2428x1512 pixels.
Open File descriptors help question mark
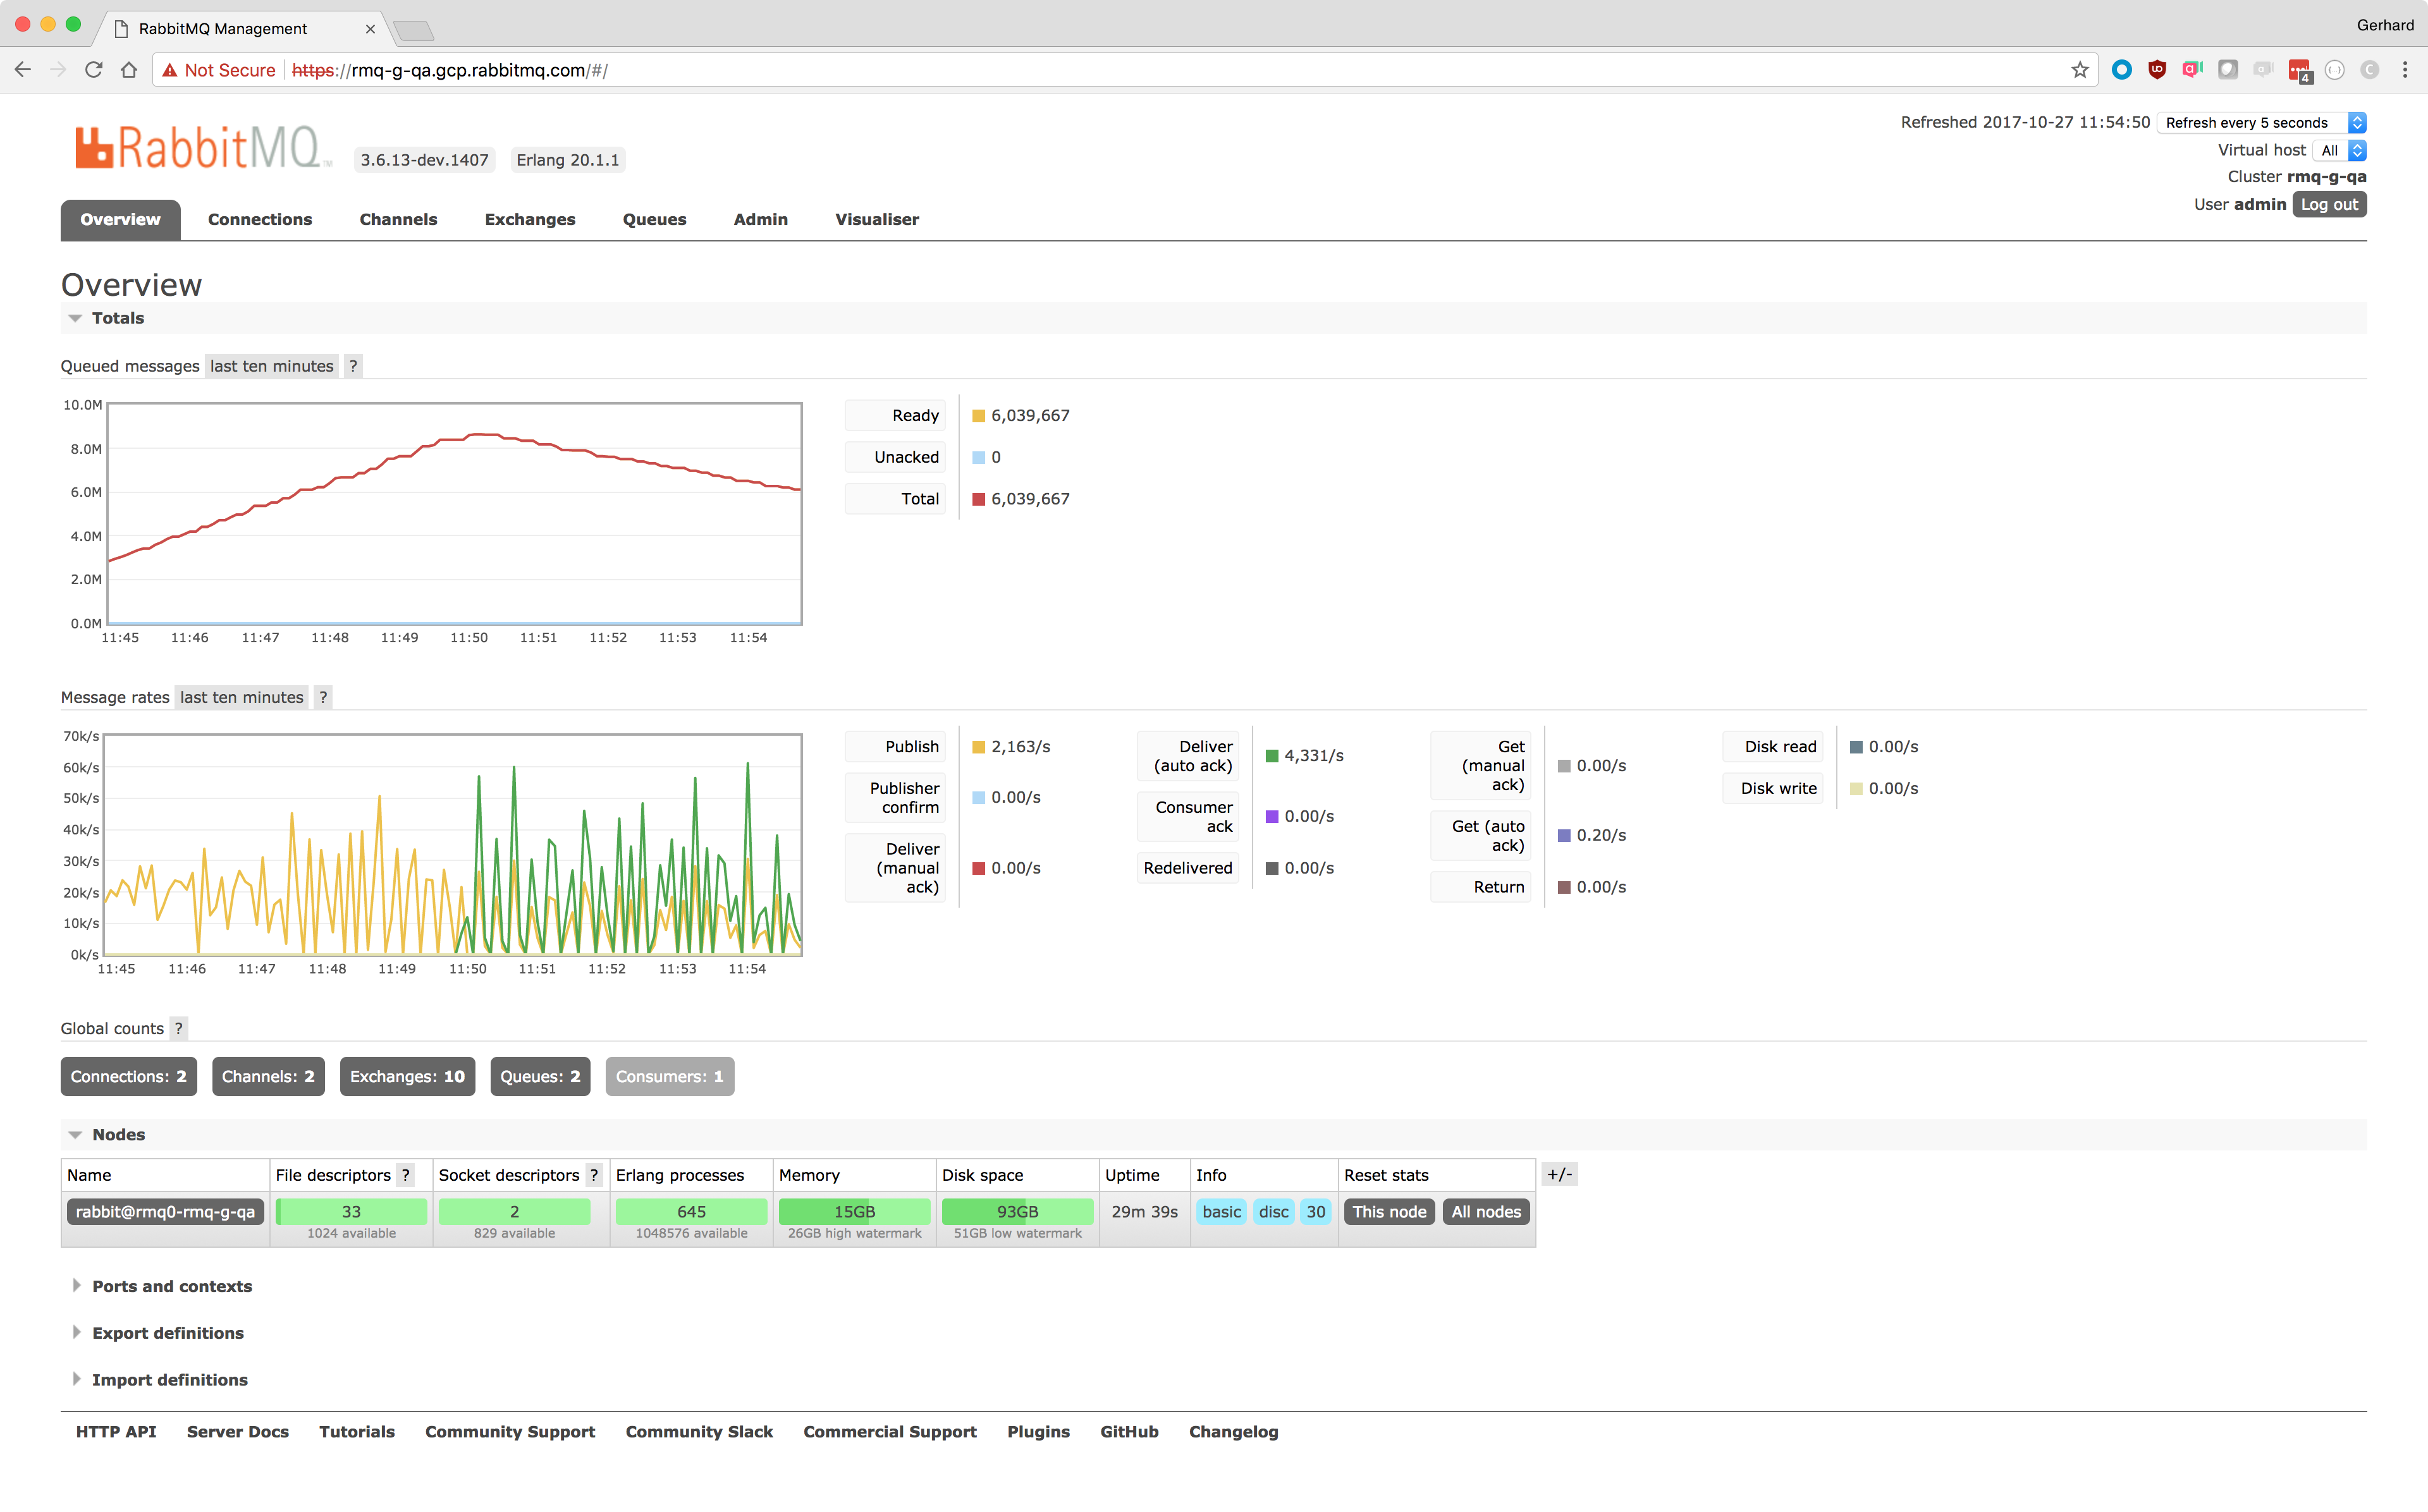coord(405,1175)
